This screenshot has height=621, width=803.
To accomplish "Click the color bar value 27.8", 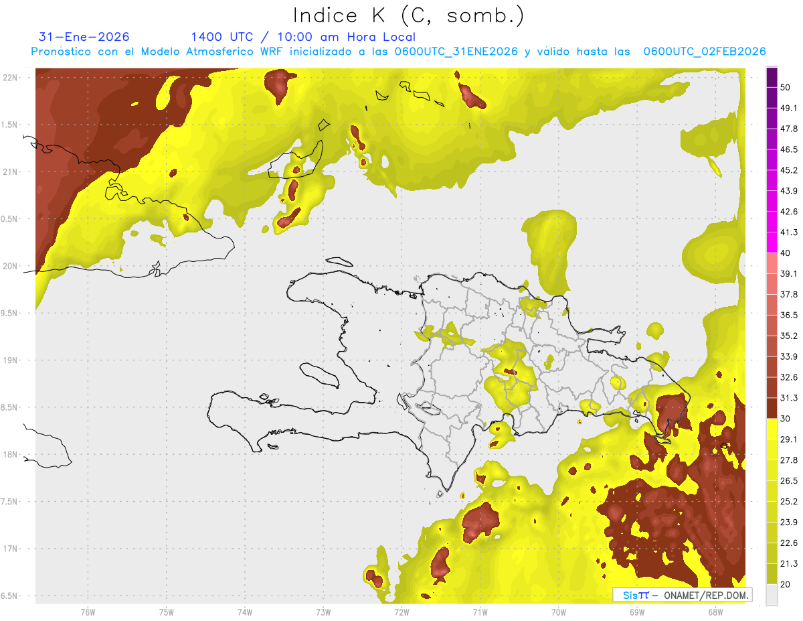I will 789,460.
